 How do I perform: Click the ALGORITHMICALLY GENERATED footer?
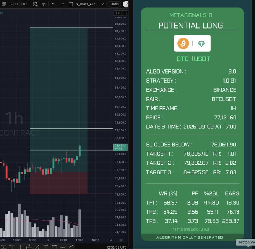tap(190, 237)
